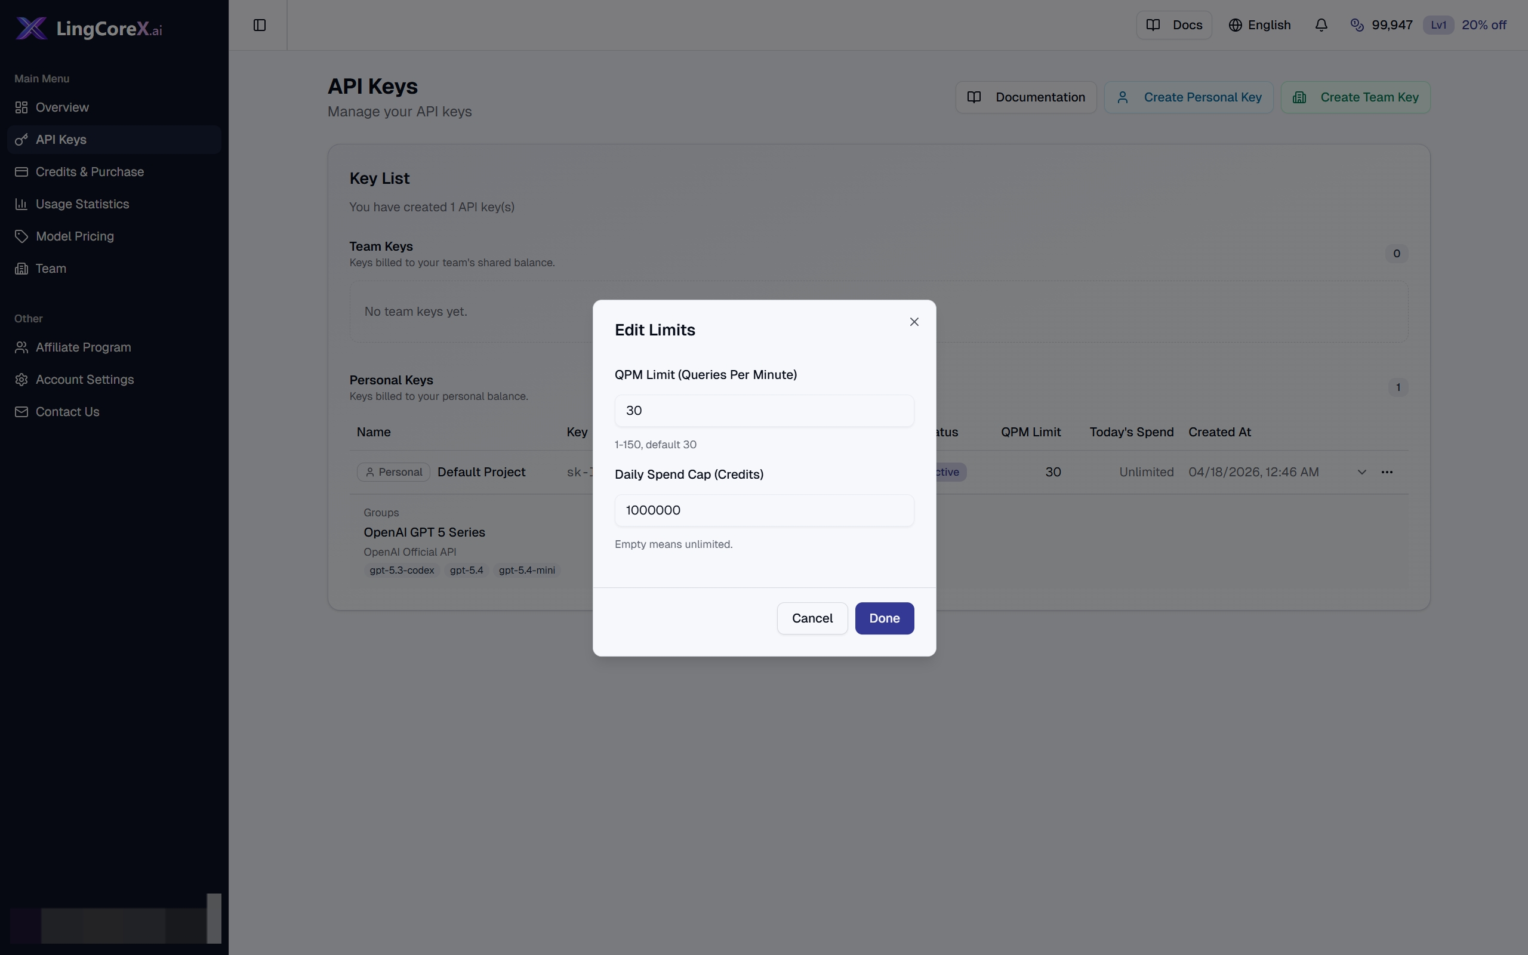Toggle the sidebar collapse icon
The image size is (1528, 955).
(x=260, y=25)
